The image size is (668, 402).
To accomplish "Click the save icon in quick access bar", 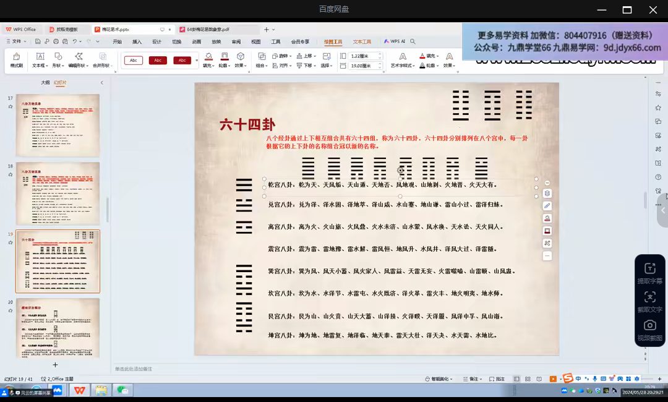I will tap(38, 41).
